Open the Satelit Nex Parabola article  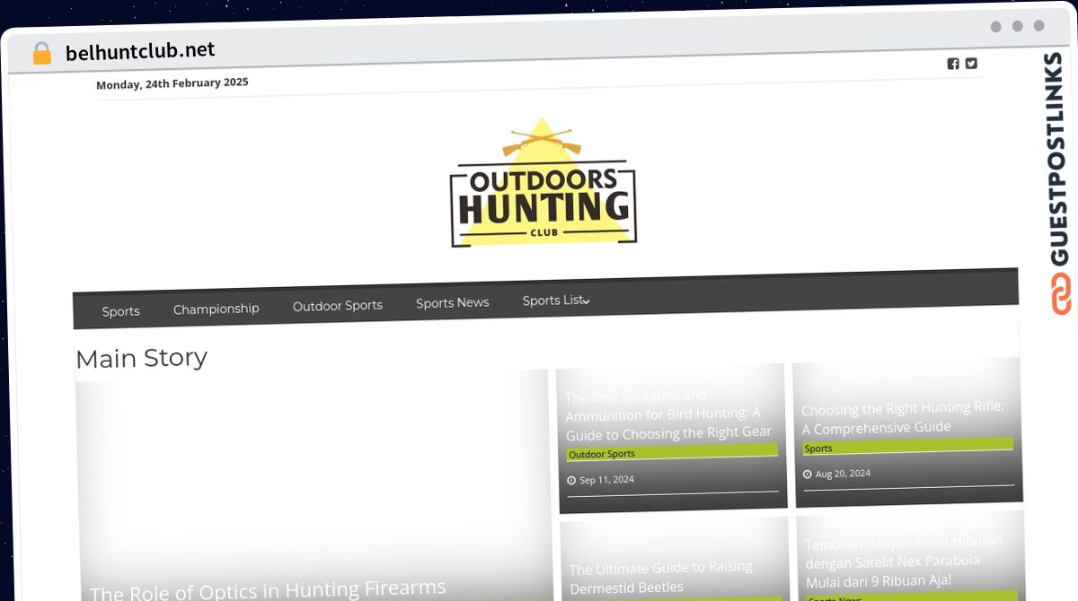point(904,562)
